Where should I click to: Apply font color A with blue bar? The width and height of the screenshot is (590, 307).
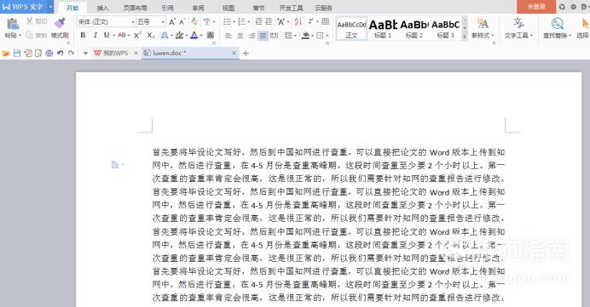(x=194, y=35)
